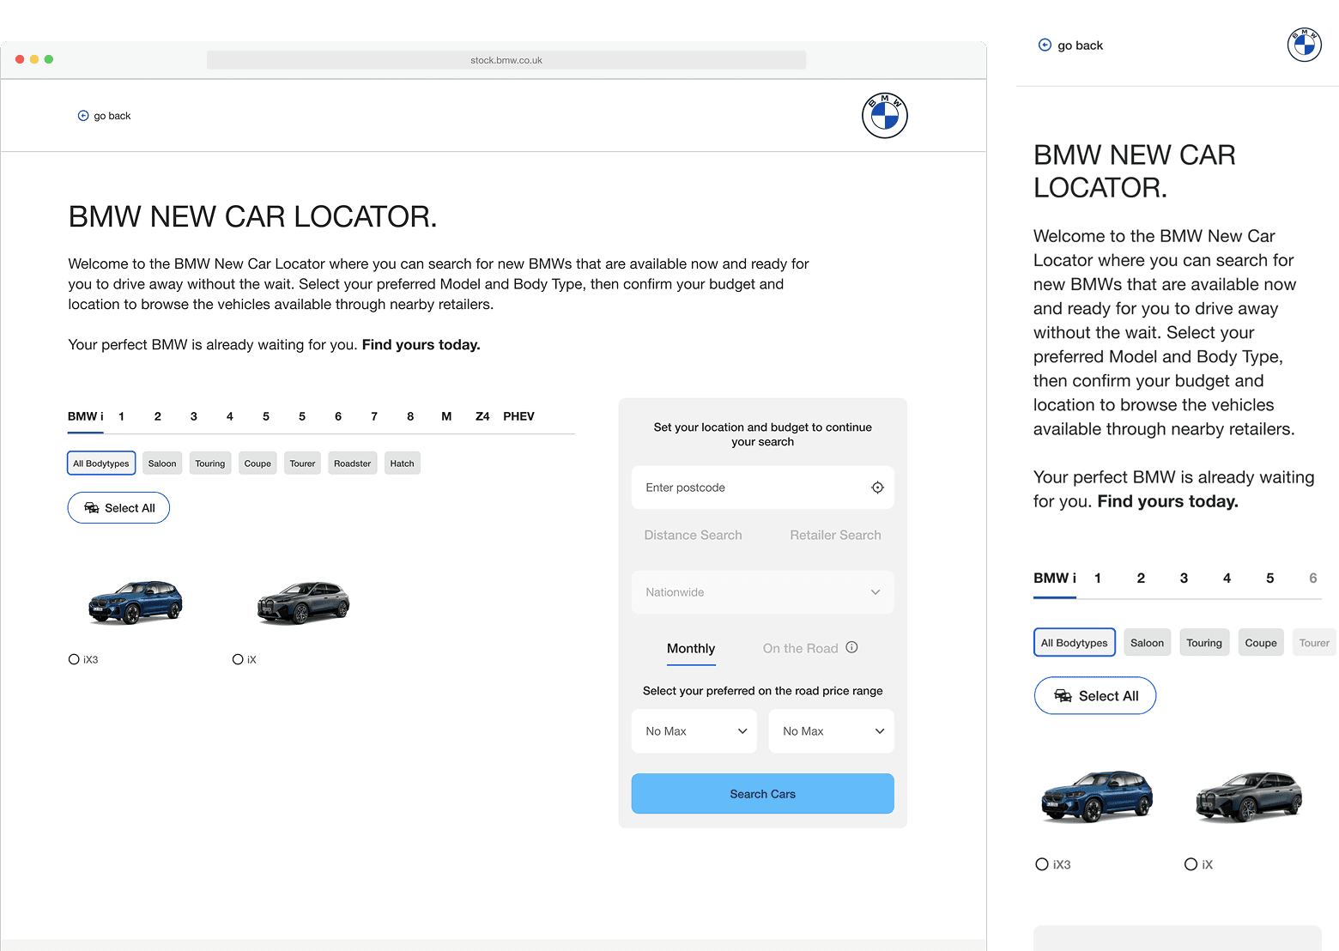
Task: Click the grey iX car image in mobile view
Action: point(1249,797)
